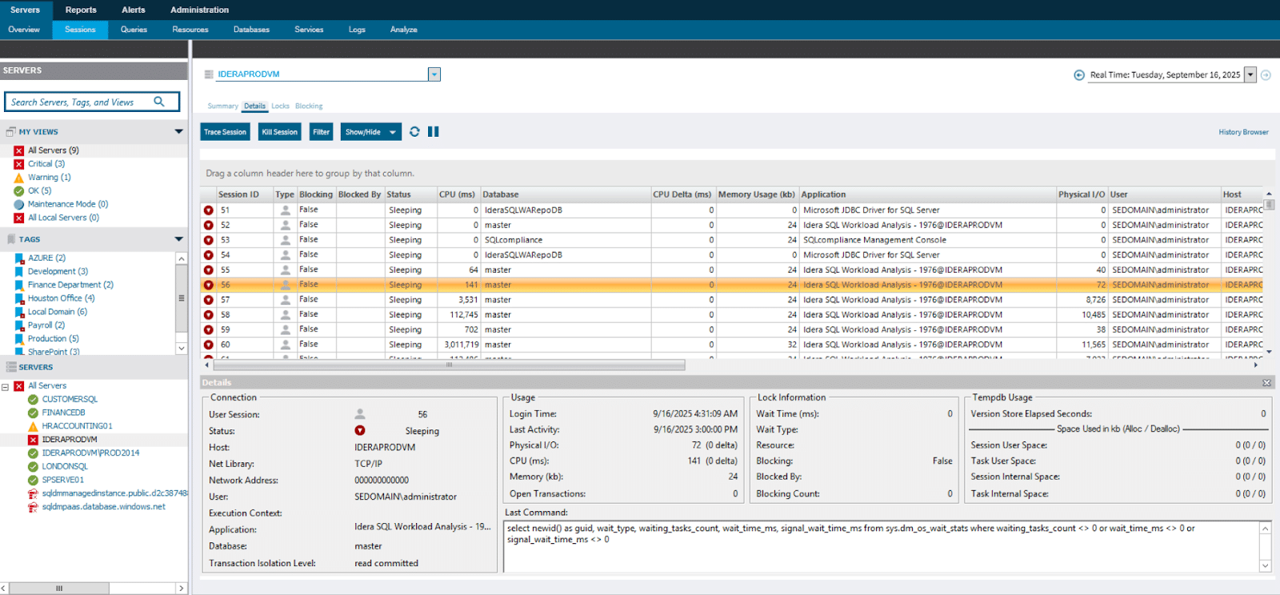The height and width of the screenshot is (595, 1280).
Task: Open the Queries tab
Action: point(134,30)
